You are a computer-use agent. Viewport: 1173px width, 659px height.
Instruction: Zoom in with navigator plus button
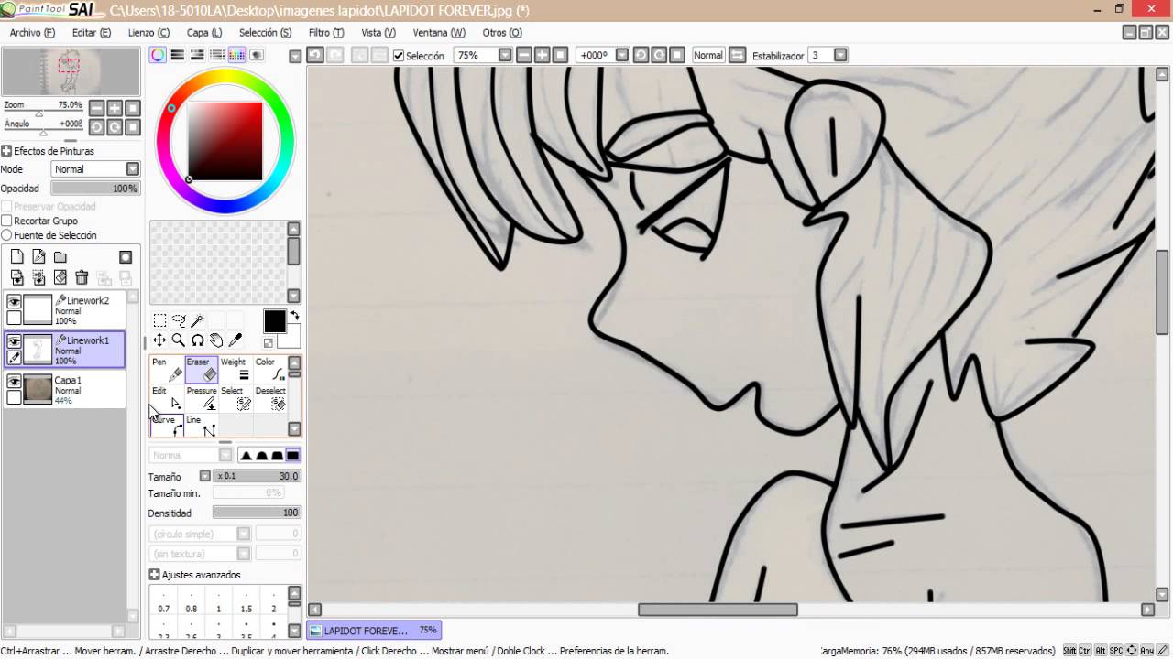[x=115, y=108]
